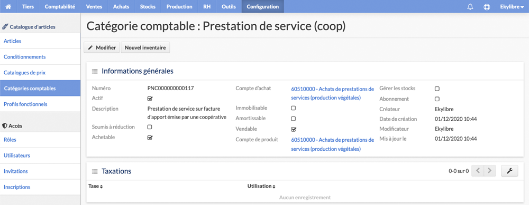This screenshot has width=529, height=205.
Task: Click the Modifier button
Action: [x=102, y=48]
